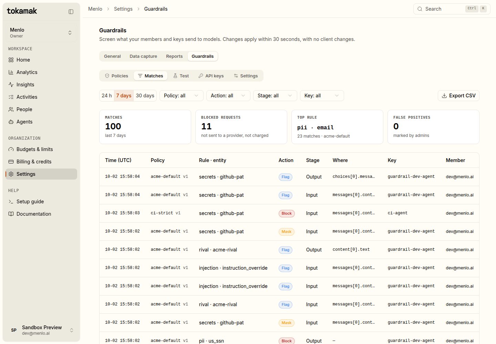This screenshot has width=496, height=344.
Task: Click the Time (UTC) column header
Action: coord(118,160)
